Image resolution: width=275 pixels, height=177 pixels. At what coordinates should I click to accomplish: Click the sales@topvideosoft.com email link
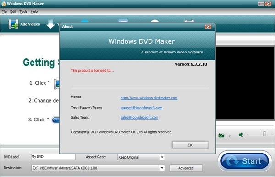tap(139, 117)
